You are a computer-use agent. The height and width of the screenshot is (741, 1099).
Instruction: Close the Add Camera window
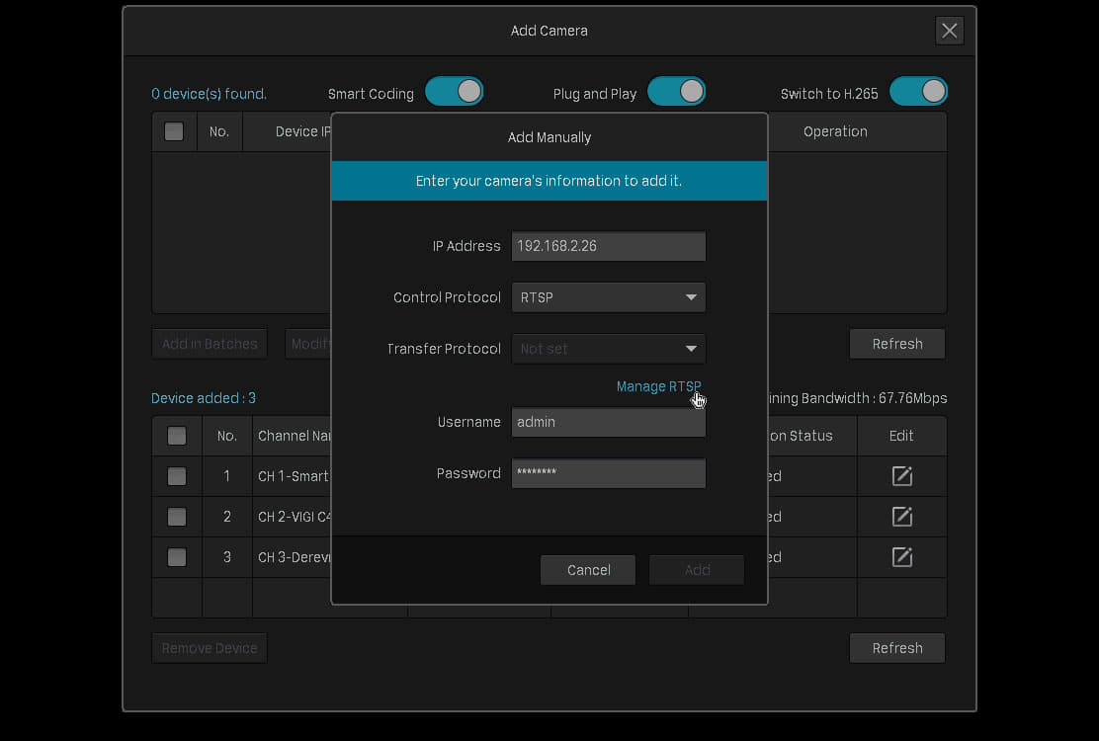pos(949,31)
